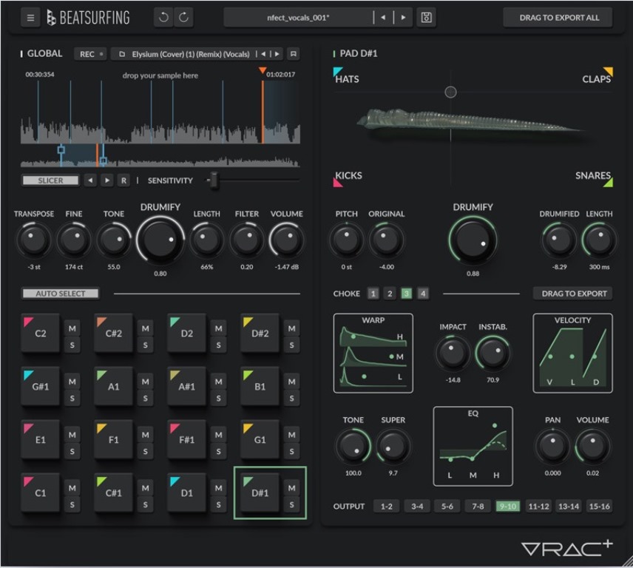Solo pad A1
This screenshot has height=568, width=633.
click(146, 399)
